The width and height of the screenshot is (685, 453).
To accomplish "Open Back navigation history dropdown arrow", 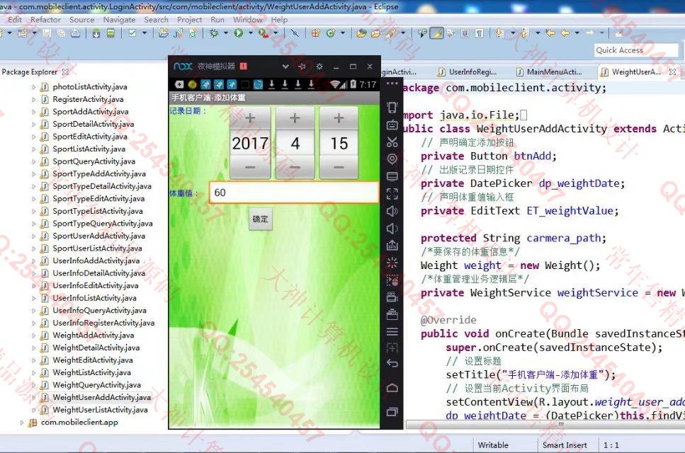I will point(577,33).
